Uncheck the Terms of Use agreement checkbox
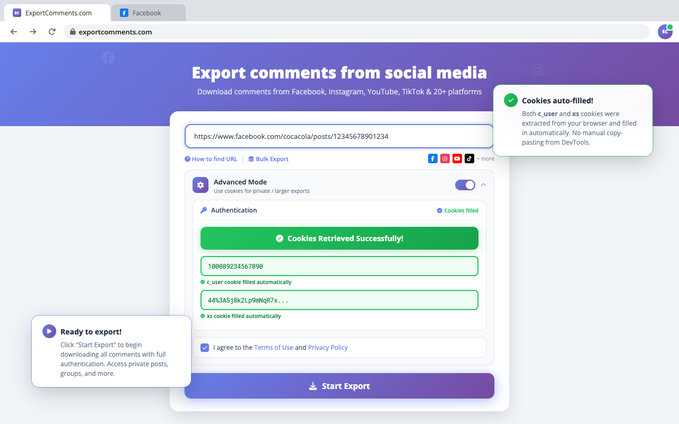 click(x=205, y=348)
